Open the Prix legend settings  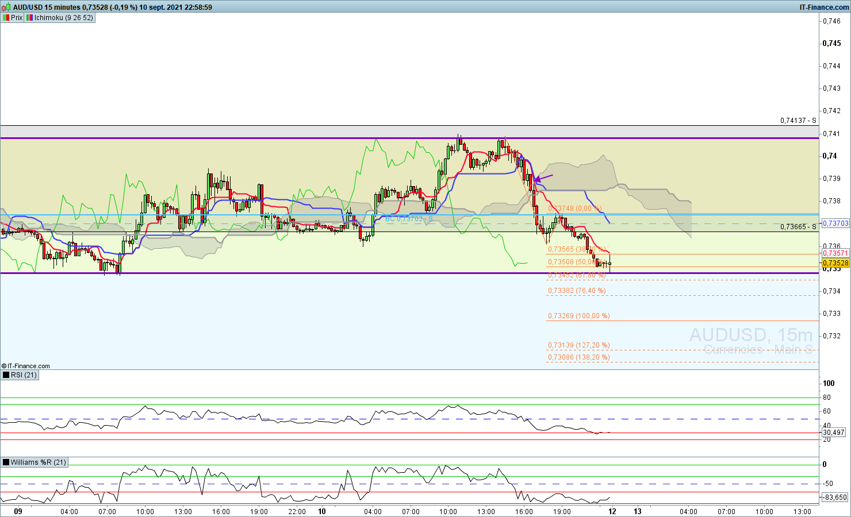click(x=13, y=18)
